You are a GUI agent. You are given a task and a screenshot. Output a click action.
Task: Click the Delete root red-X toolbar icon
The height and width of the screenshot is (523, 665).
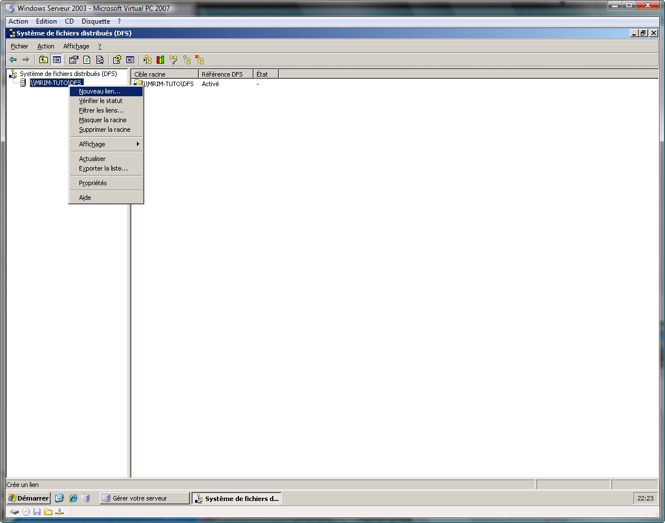200,60
